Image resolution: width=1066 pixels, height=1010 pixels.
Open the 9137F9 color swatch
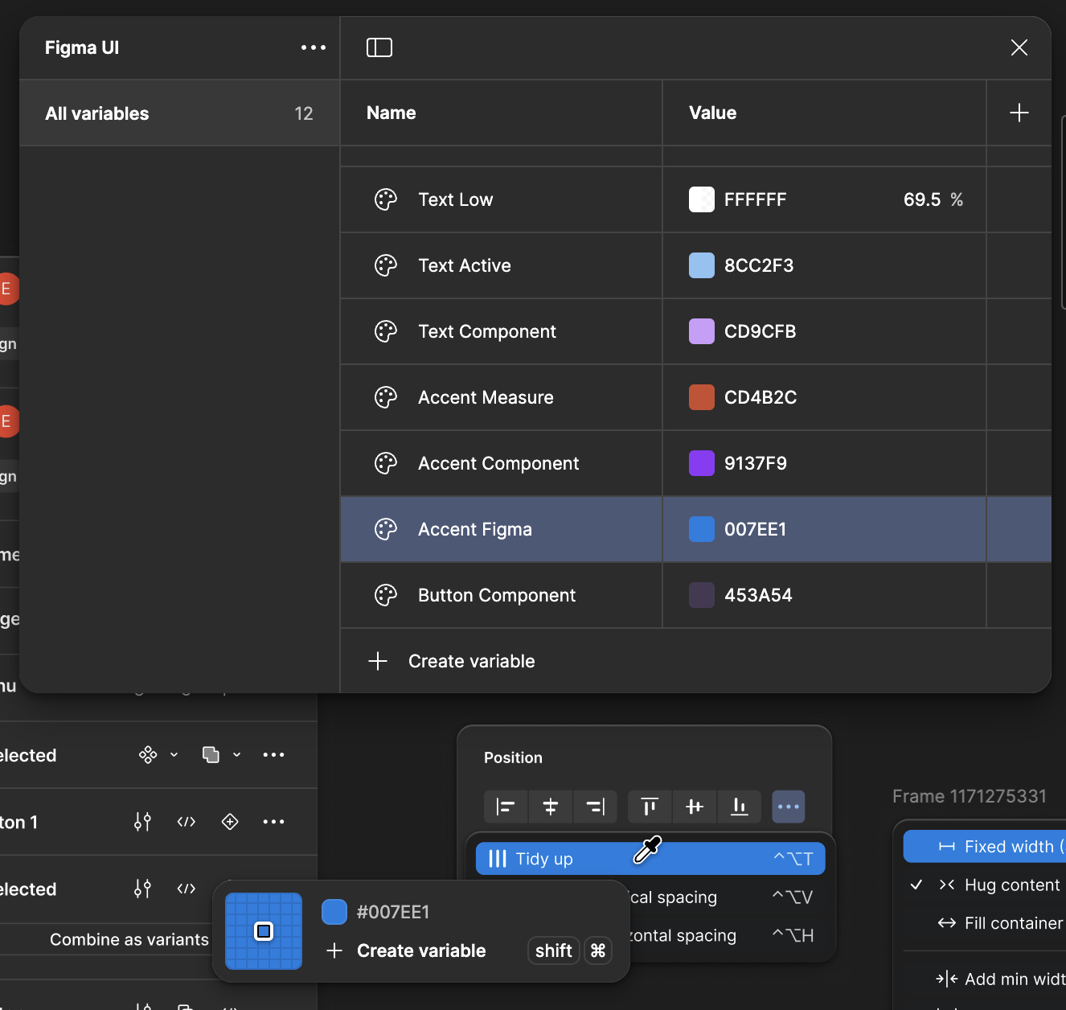pyautogui.click(x=702, y=463)
